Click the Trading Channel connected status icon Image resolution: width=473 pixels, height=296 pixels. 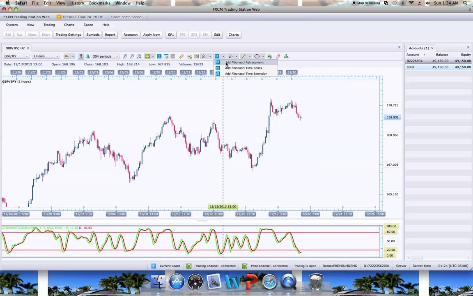tap(189, 266)
